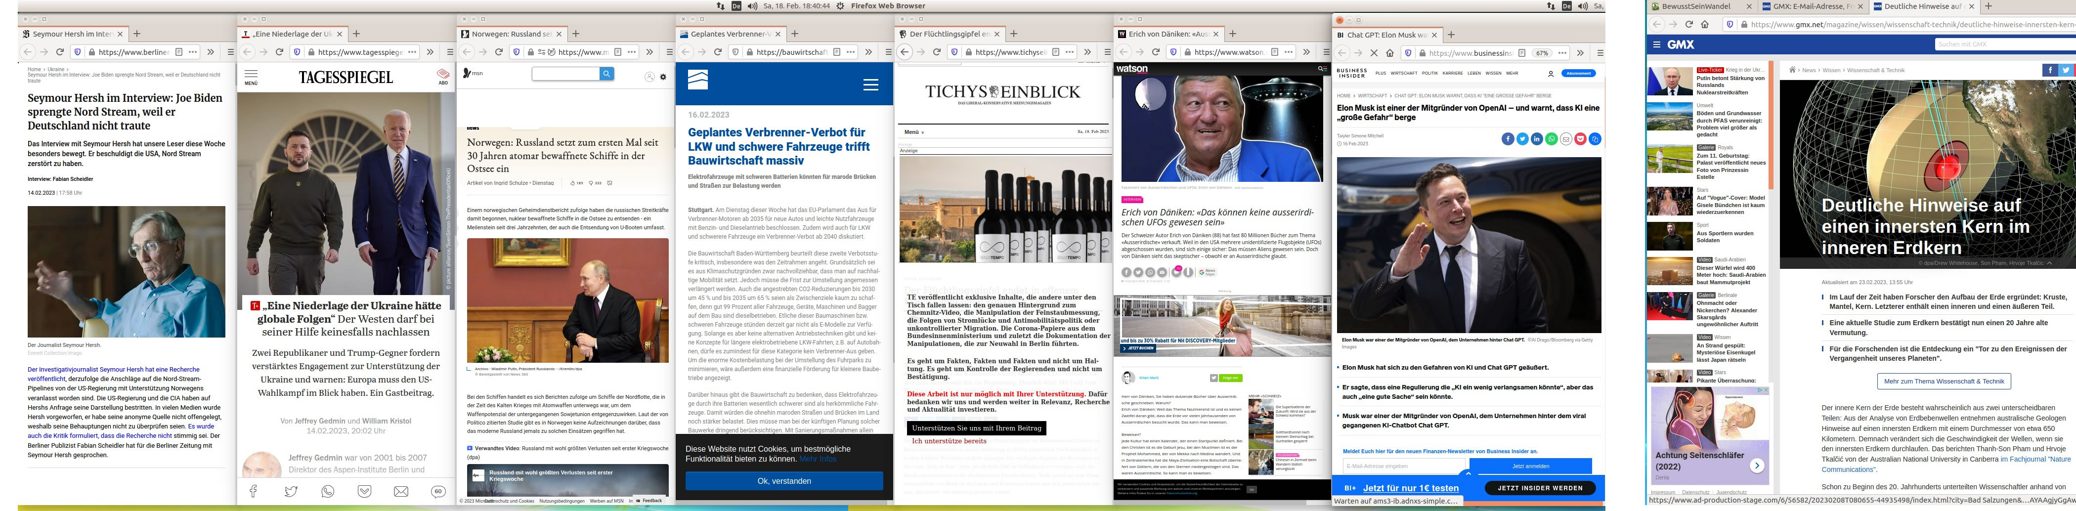This screenshot has width=2076, height=511.
Task: Open page actions dots in Tichys window
Action: 1070,51
